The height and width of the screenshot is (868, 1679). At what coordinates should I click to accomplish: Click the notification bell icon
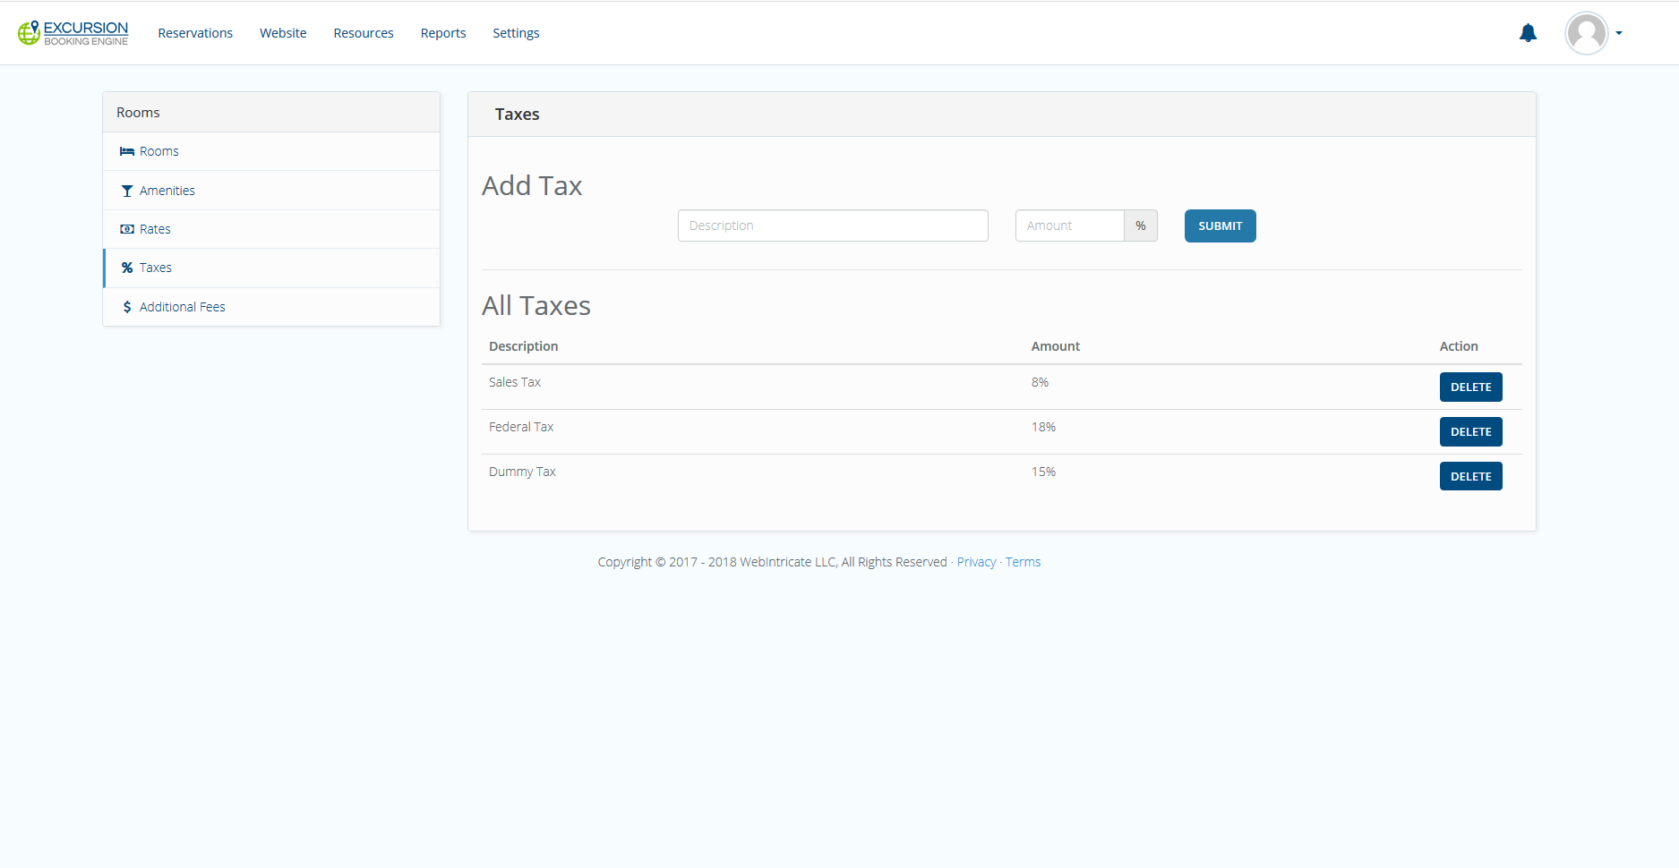[1528, 33]
